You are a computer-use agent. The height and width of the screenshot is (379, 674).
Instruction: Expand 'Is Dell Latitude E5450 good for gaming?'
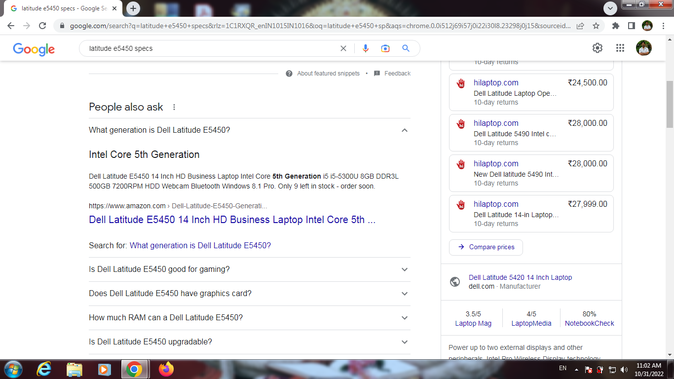tap(250, 269)
